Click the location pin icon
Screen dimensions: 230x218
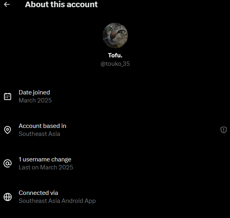click(8, 130)
